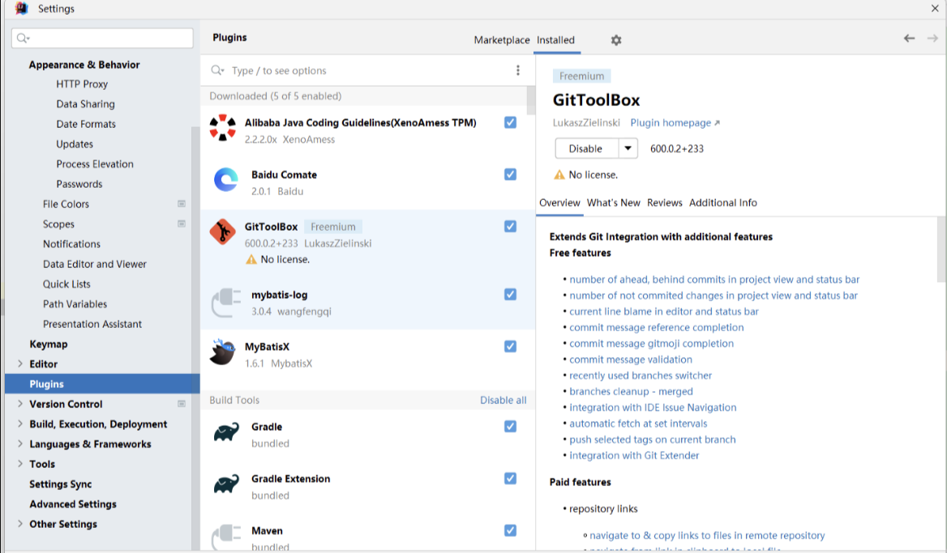Switch to the Marketplace tab
This screenshot has height=553, width=947.
pyautogui.click(x=501, y=40)
